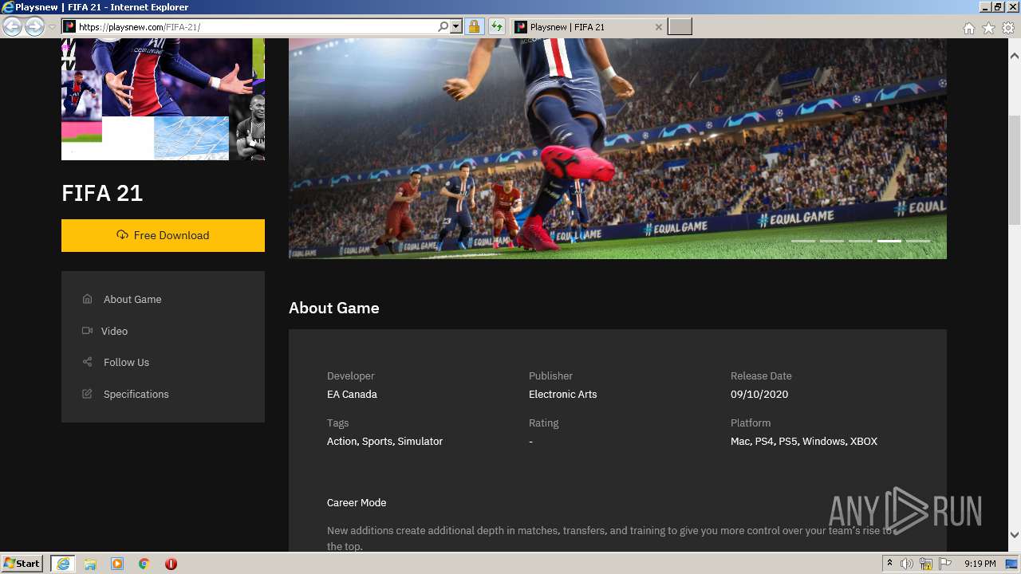Screen dimensions: 1021x574
Task: Open File Explorer from taskbar
Action: [x=90, y=564]
